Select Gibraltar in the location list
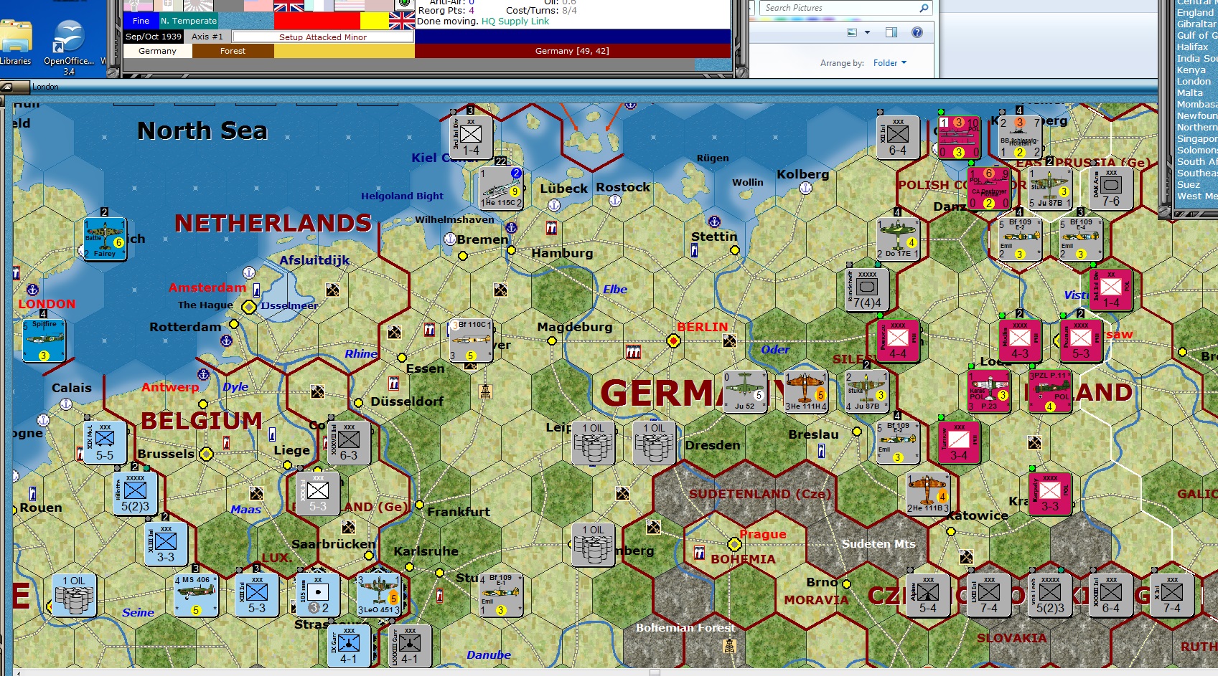Screen dimensions: 1218x676 (1196, 24)
